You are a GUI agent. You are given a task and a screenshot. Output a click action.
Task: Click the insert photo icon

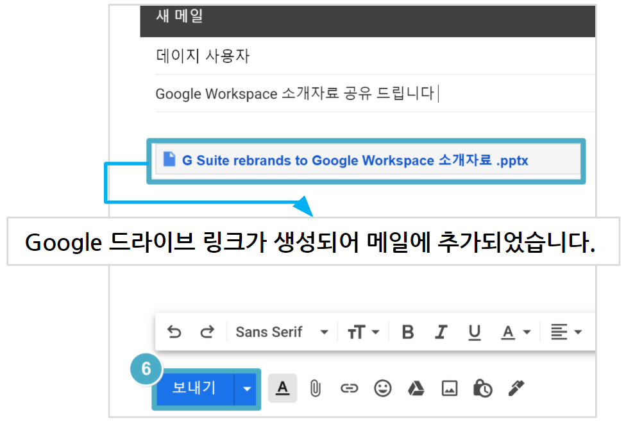(x=450, y=388)
